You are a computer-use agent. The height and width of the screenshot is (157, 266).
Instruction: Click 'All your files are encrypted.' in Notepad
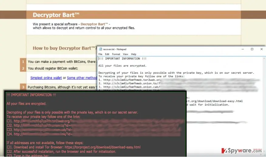122,66
